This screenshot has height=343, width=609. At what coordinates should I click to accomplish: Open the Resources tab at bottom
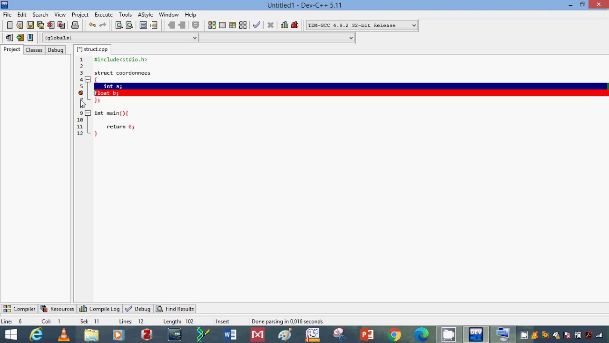click(x=57, y=309)
